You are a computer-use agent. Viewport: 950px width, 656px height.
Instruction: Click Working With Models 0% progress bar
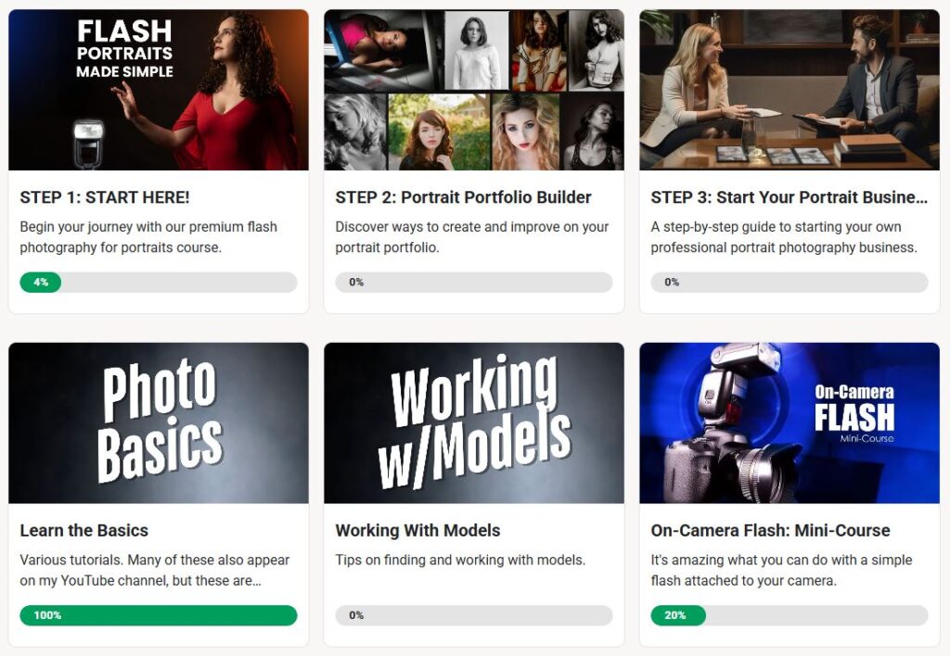click(x=474, y=615)
